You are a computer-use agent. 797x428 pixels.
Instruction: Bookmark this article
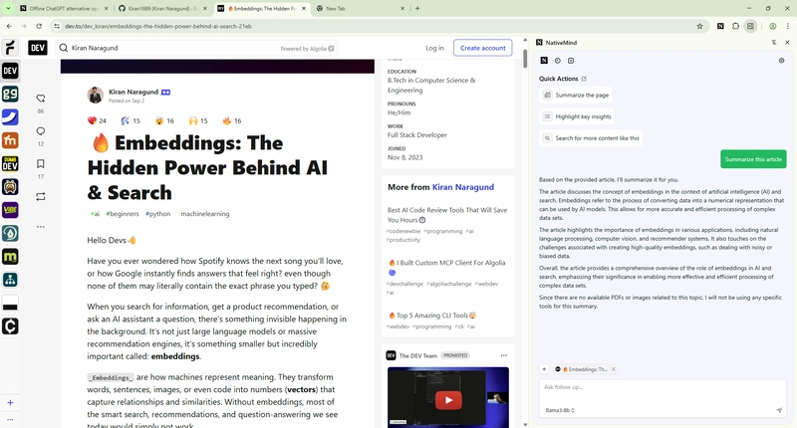click(x=41, y=163)
